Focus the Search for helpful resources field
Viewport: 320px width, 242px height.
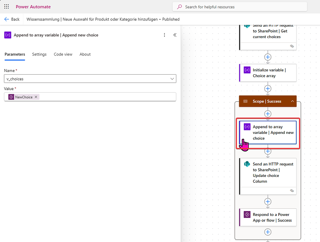click(240, 7)
